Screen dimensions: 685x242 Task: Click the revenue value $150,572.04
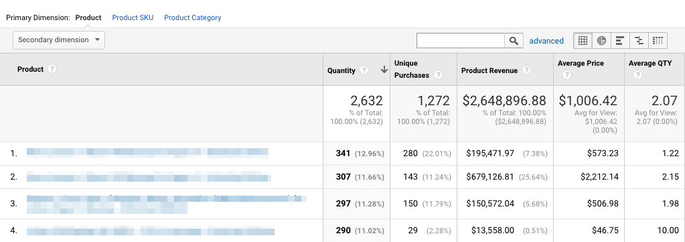(x=490, y=204)
